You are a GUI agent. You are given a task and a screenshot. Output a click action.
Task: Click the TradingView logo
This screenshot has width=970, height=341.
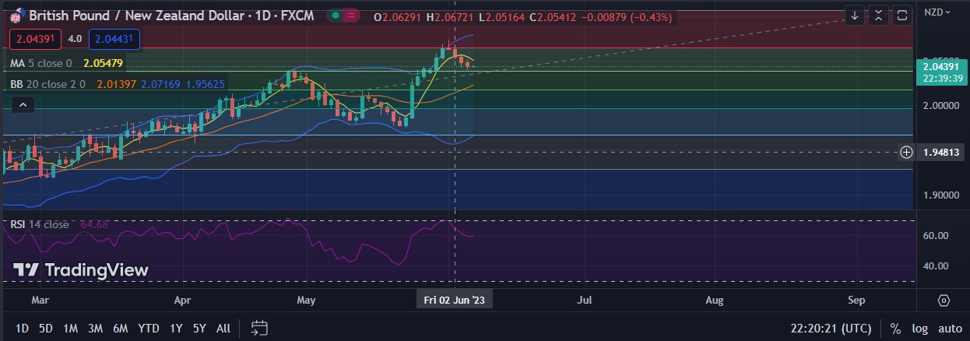point(81,270)
